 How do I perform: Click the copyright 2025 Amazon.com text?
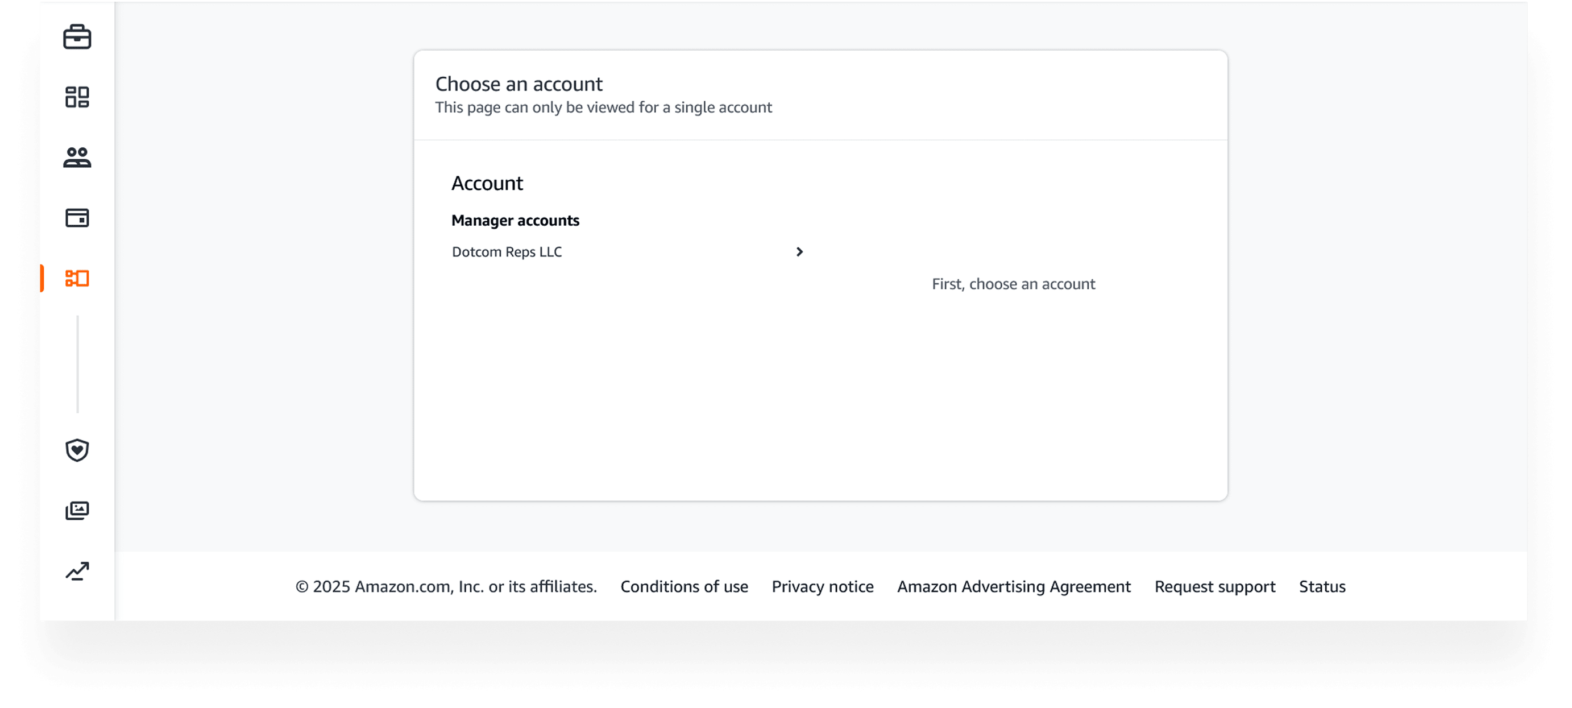click(x=446, y=586)
